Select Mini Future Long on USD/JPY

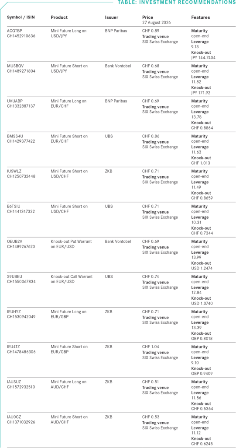click(x=68, y=33)
